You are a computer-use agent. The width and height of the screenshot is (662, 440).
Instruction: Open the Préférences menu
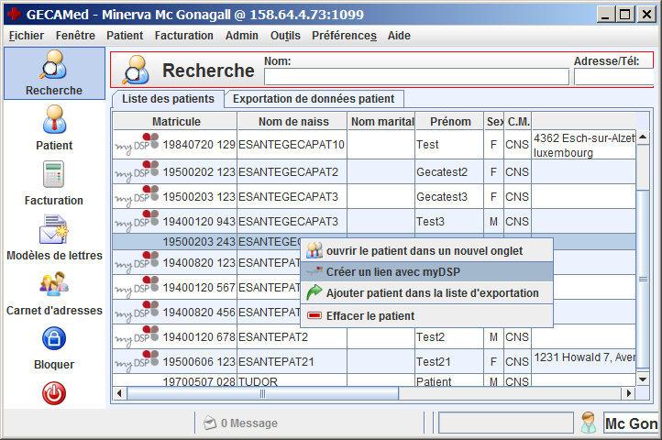click(x=344, y=36)
